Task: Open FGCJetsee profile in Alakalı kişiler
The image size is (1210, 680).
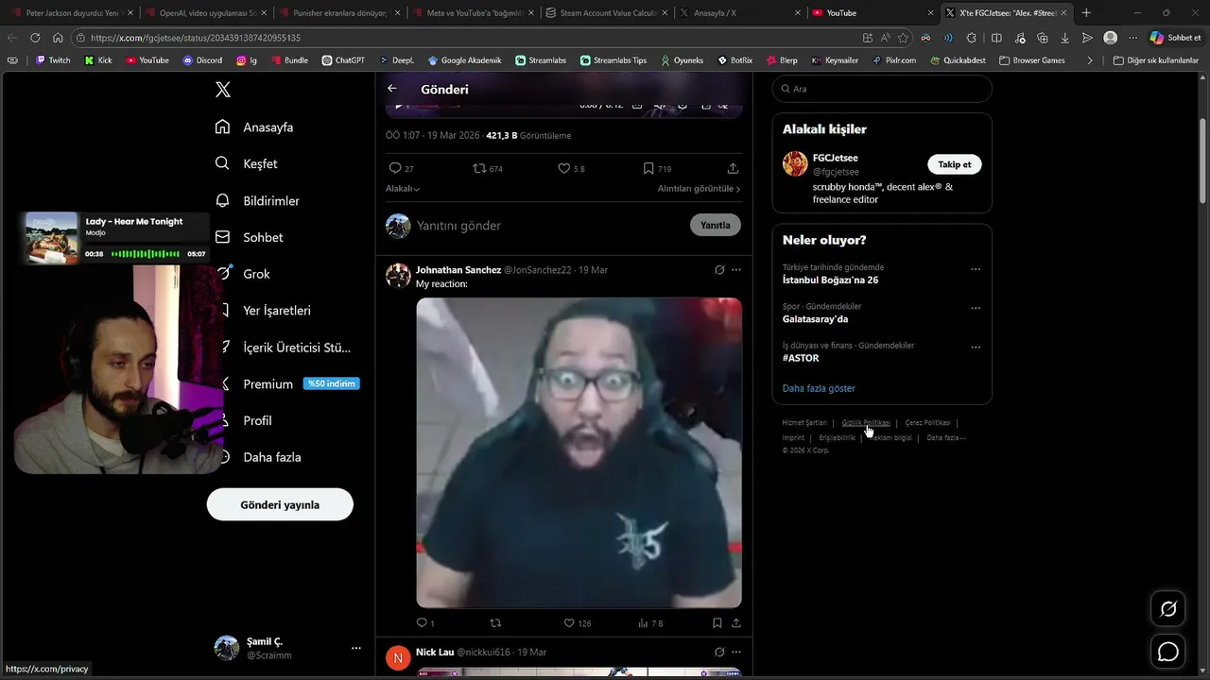Action: click(x=836, y=158)
